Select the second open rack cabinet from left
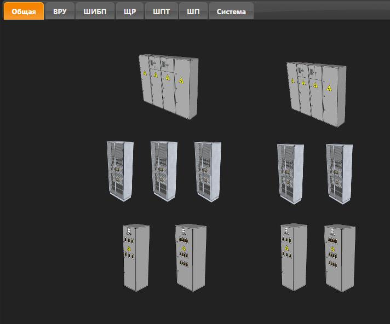 tap(164, 171)
